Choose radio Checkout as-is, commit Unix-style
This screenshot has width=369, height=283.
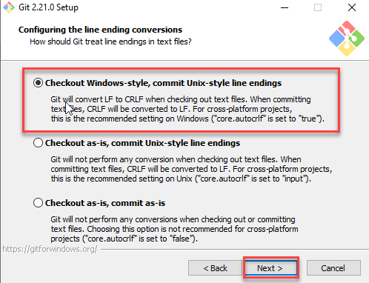(38, 143)
